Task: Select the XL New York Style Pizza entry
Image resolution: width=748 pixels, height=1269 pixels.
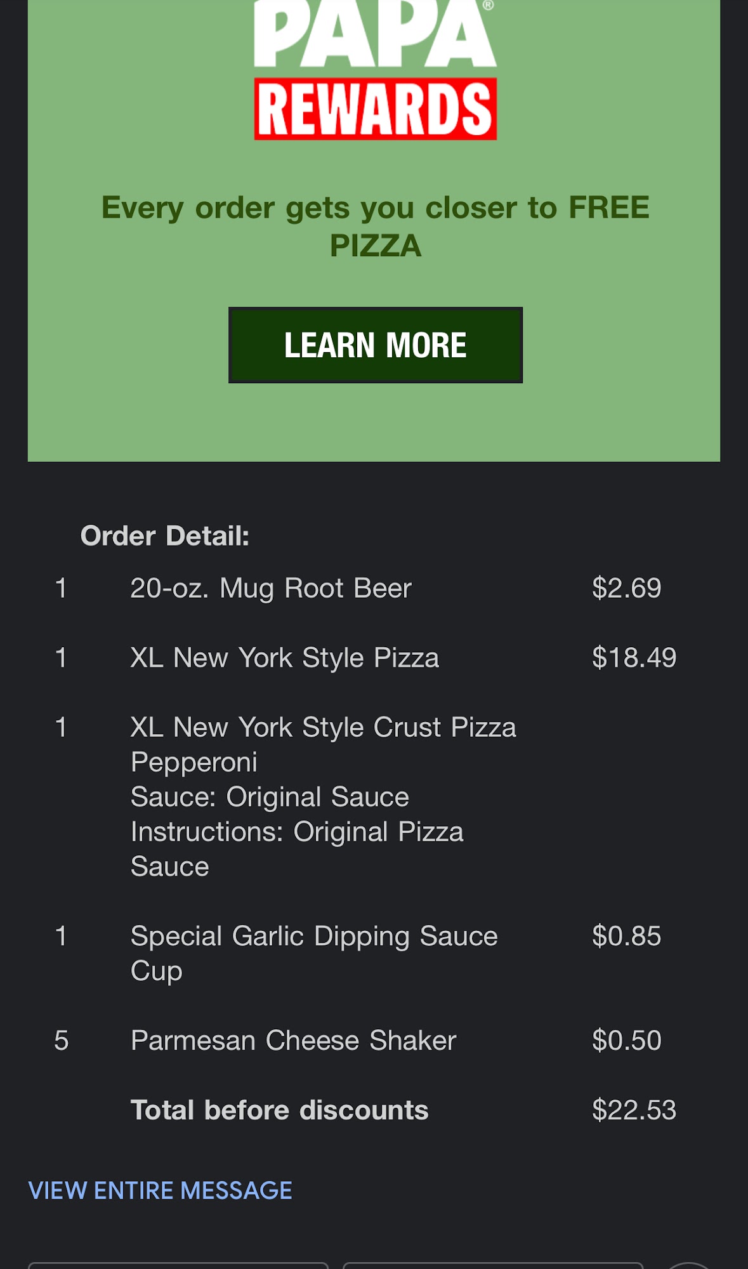Action: click(x=285, y=657)
